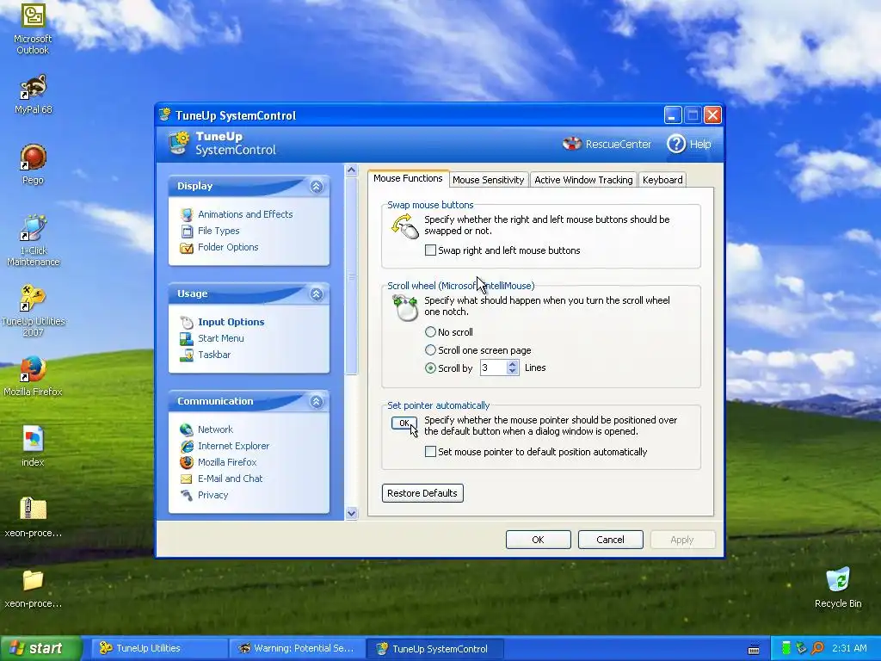The image size is (881, 661).
Task: Increase scroll lines with up spinner arrow
Action: pos(512,364)
